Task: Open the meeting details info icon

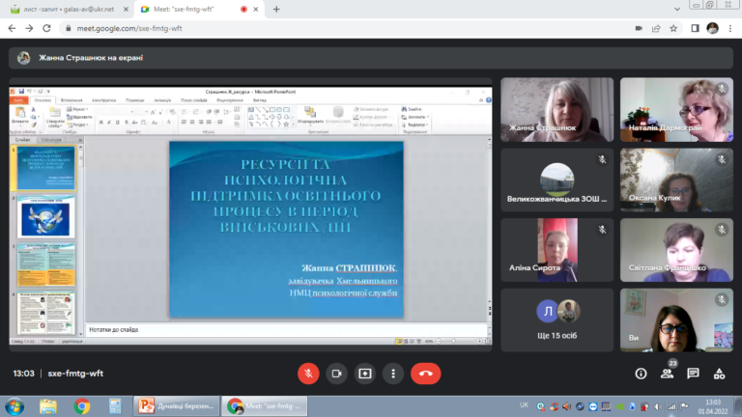Action: pyautogui.click(x=641, y=374)
